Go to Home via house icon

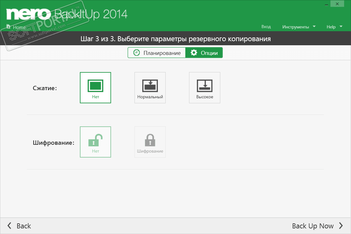8,27
